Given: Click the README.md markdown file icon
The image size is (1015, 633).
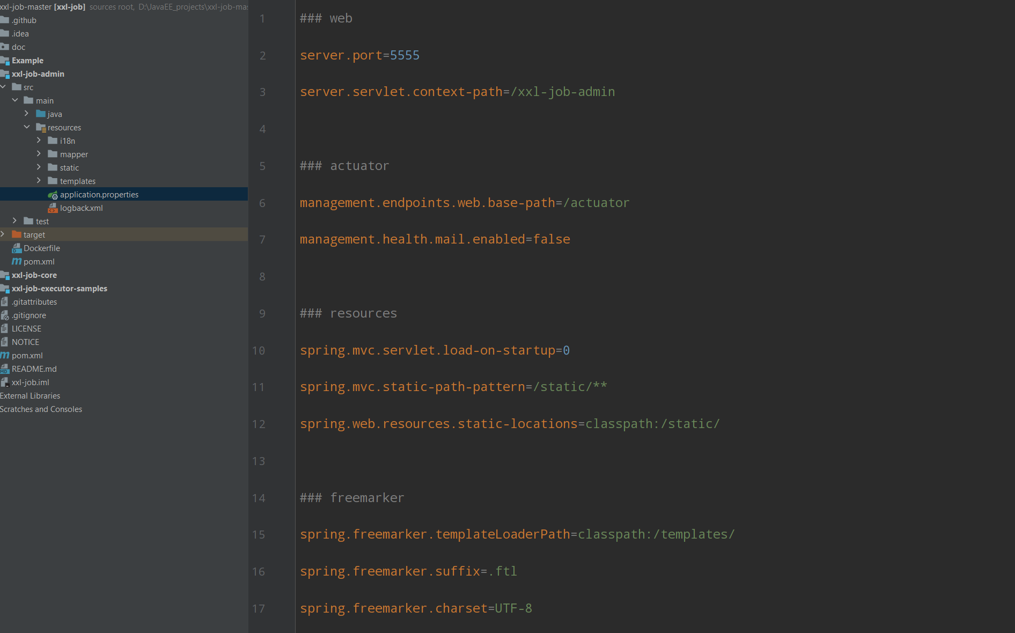Looking at the screenshot, I should [x=5, y=369].
